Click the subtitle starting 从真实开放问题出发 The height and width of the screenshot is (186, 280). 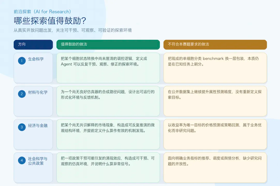73,30
